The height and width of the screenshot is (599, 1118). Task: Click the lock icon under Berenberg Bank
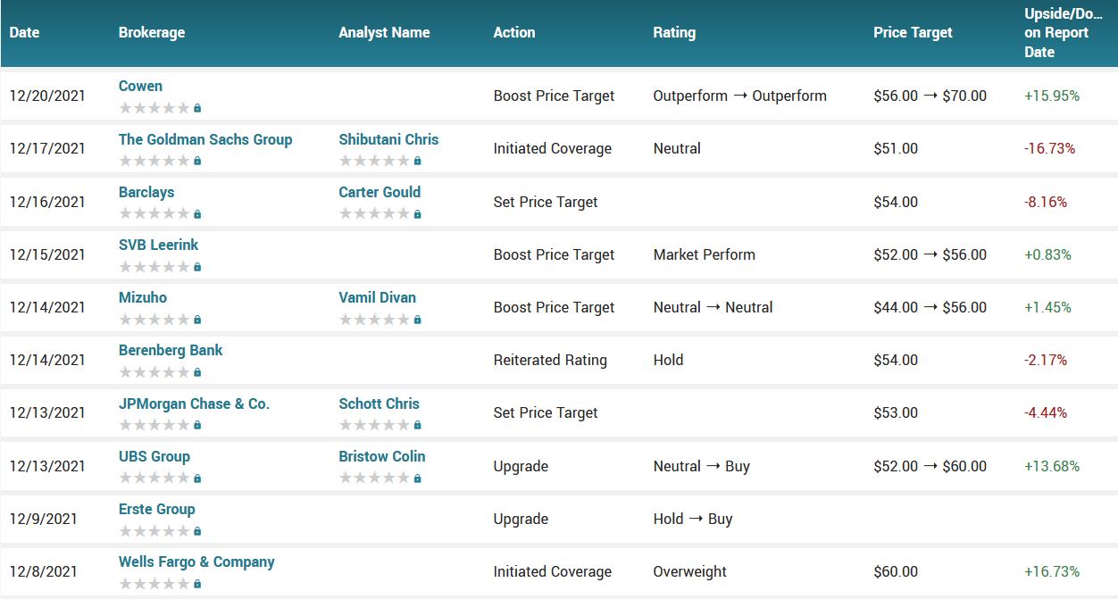[197, 372]
